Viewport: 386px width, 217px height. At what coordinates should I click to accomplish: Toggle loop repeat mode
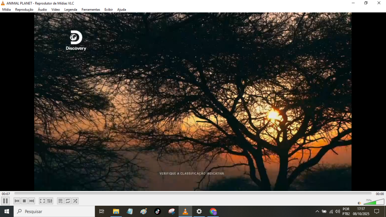68,201
